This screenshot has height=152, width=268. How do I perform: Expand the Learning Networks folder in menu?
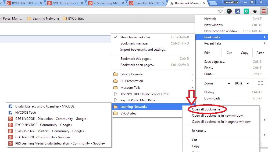pyautogui.click(x=147, y=107)
